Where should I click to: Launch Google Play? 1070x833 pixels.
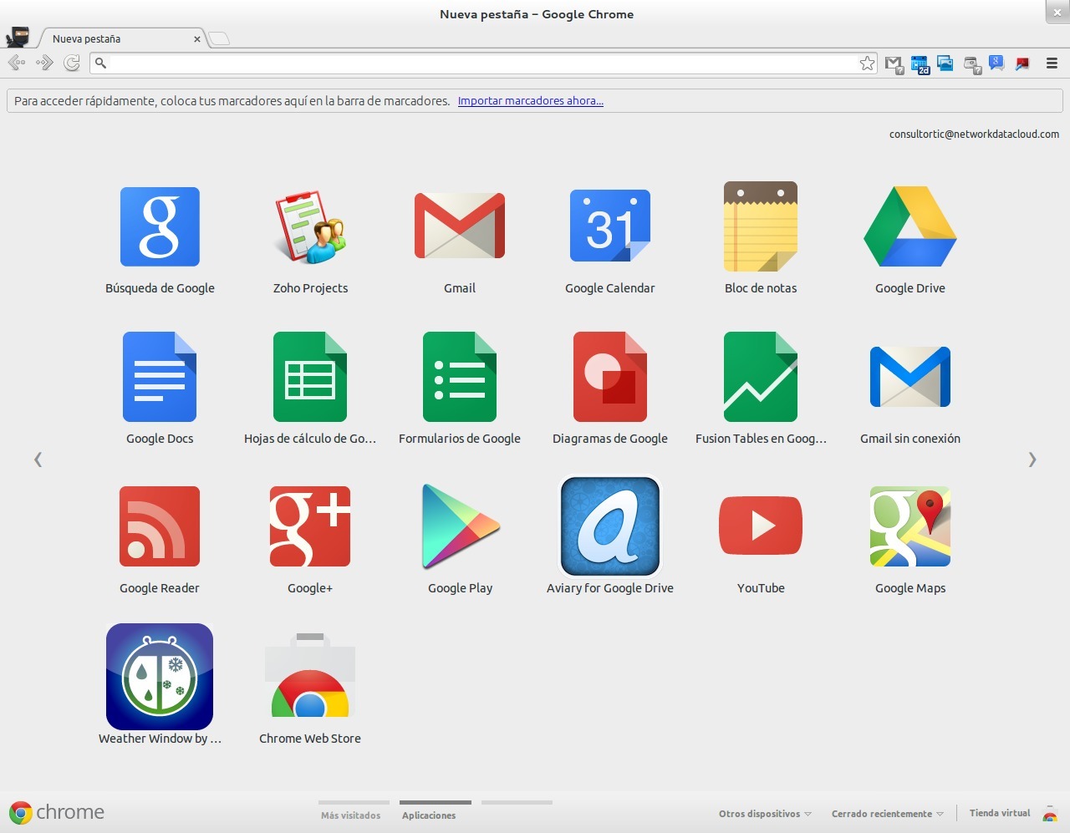459,526
